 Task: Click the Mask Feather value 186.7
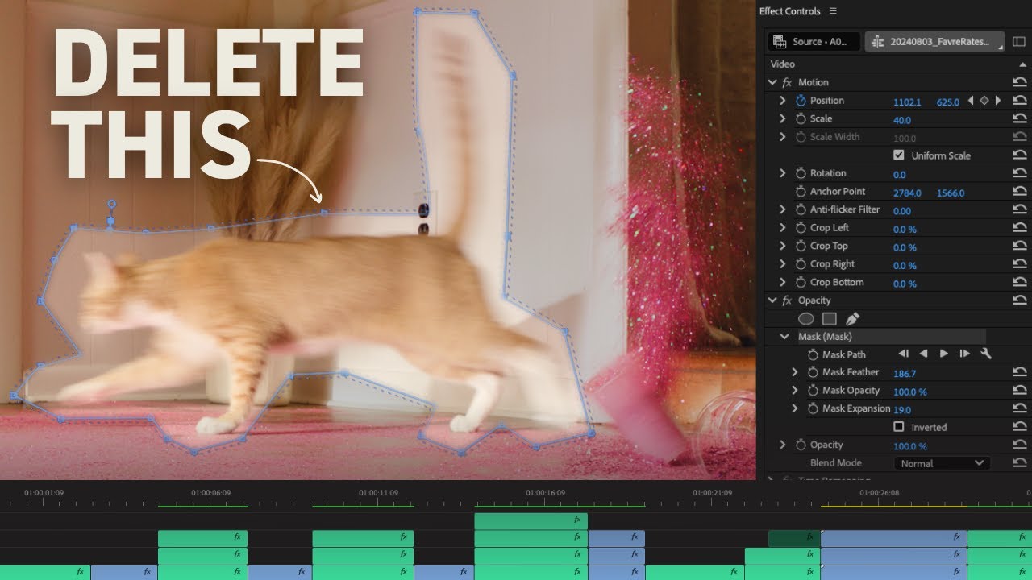pyautogui.click(x=905, y=374)
